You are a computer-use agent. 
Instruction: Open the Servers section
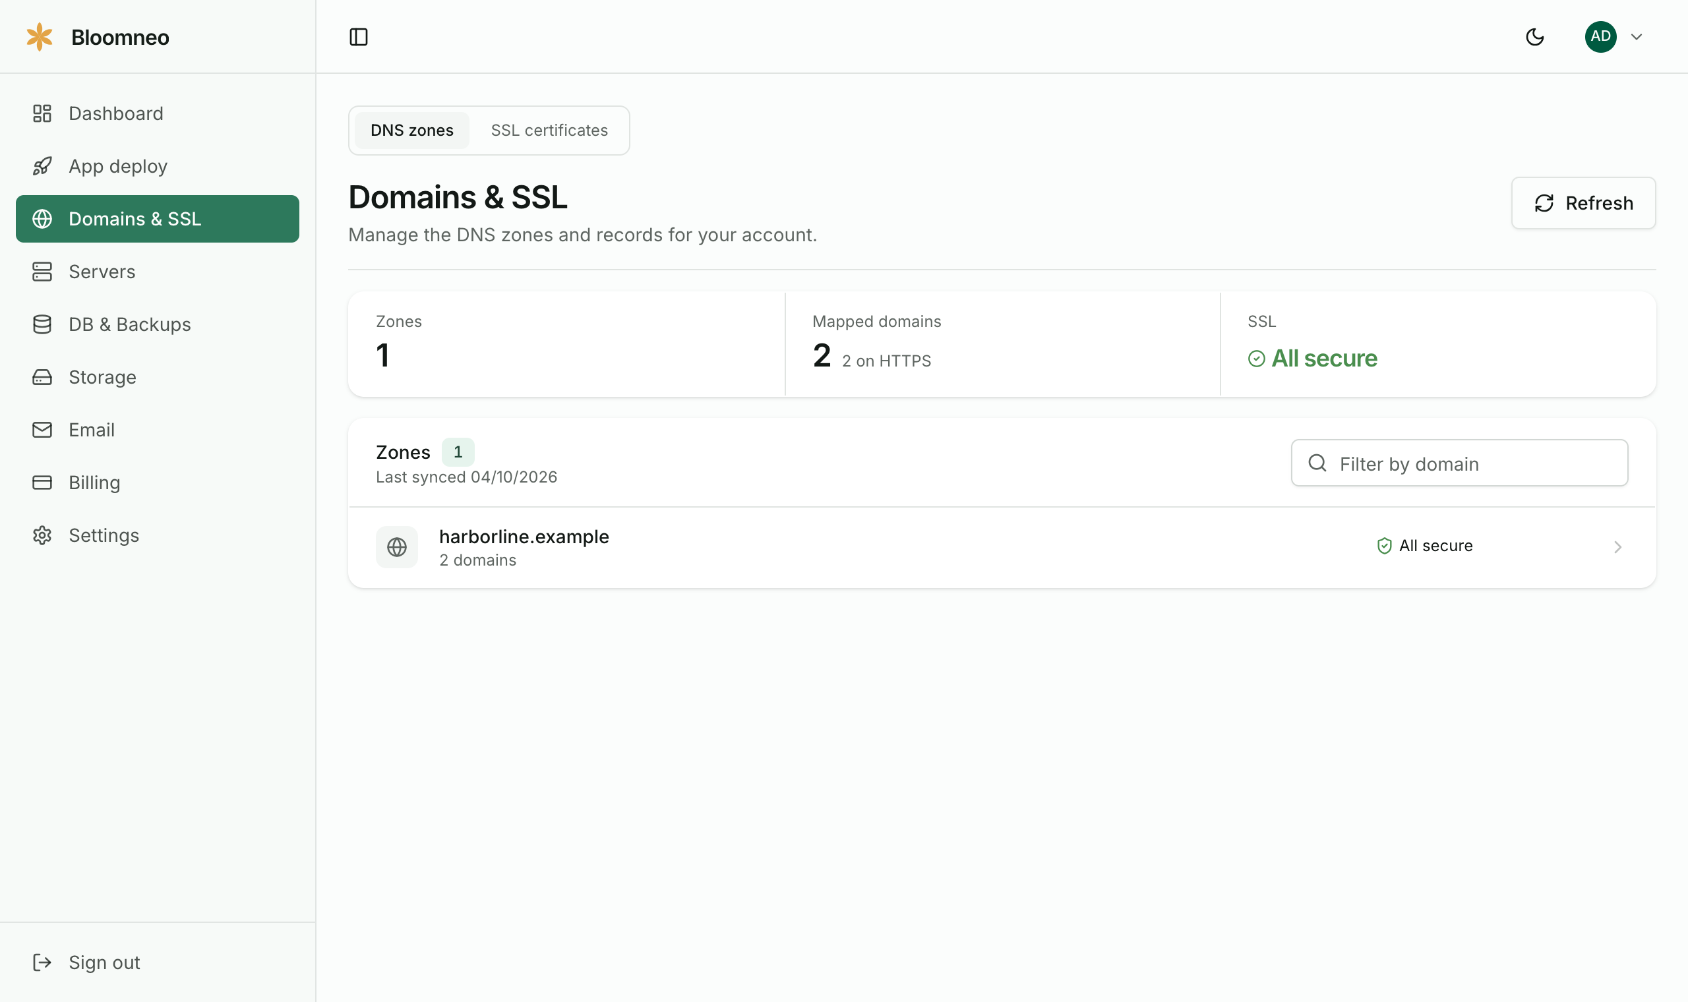[x=158, y=272]
